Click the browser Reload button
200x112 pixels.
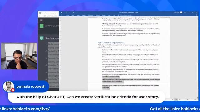click(45, 16)
